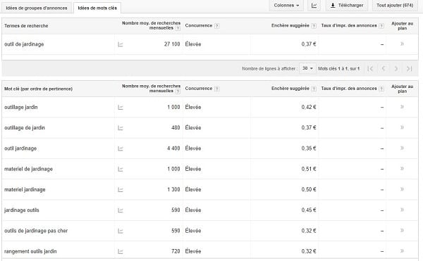Select the Idées de mots clés tab
Screen dimensions: 423x261
click(97, 8)
